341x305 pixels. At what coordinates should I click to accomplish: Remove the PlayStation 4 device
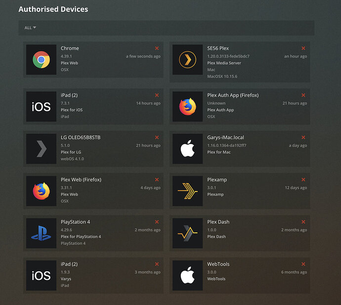click(157, 222)
